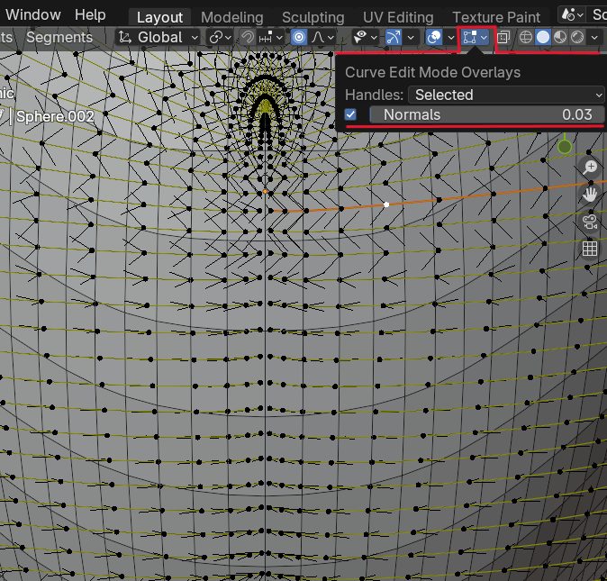
Task: Toggle show gizmos icon
Action: 394,37
